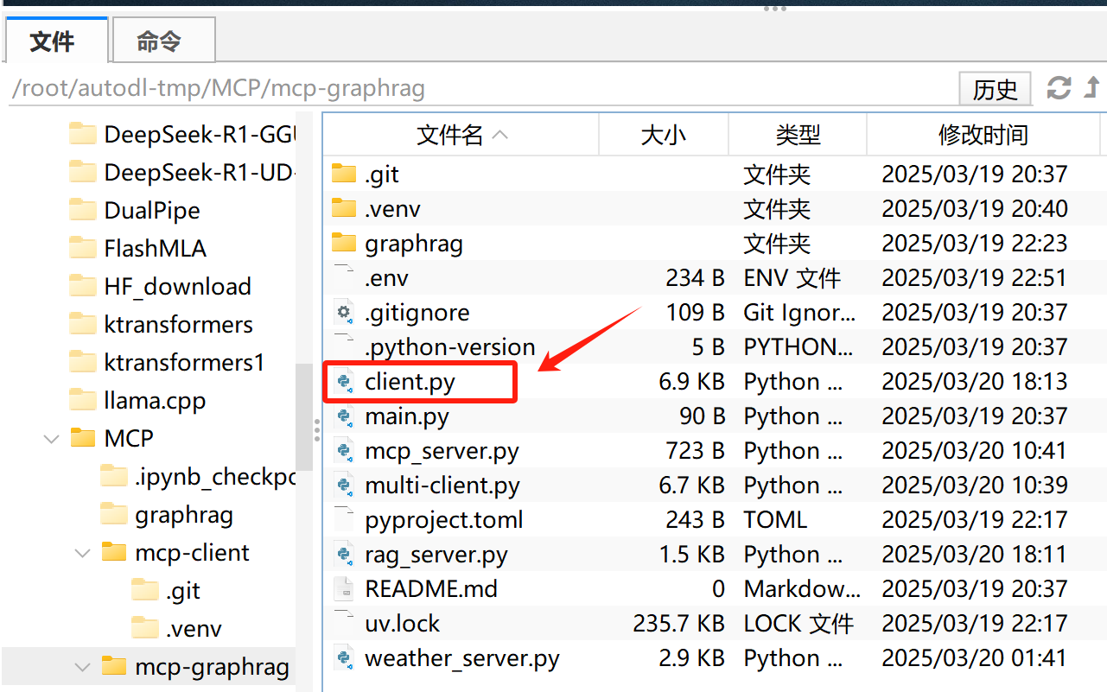1107x692 pixels.
Task: Select the pyproject.toml file name
Action: (x=444, y=520)
